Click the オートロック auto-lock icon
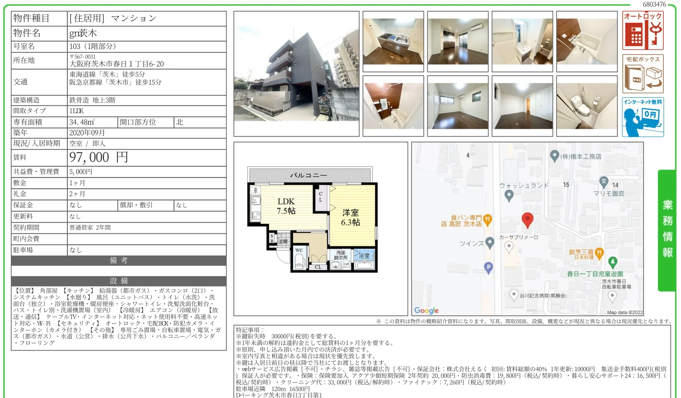This screenshot has height=398, width=681. click(643, 30)
